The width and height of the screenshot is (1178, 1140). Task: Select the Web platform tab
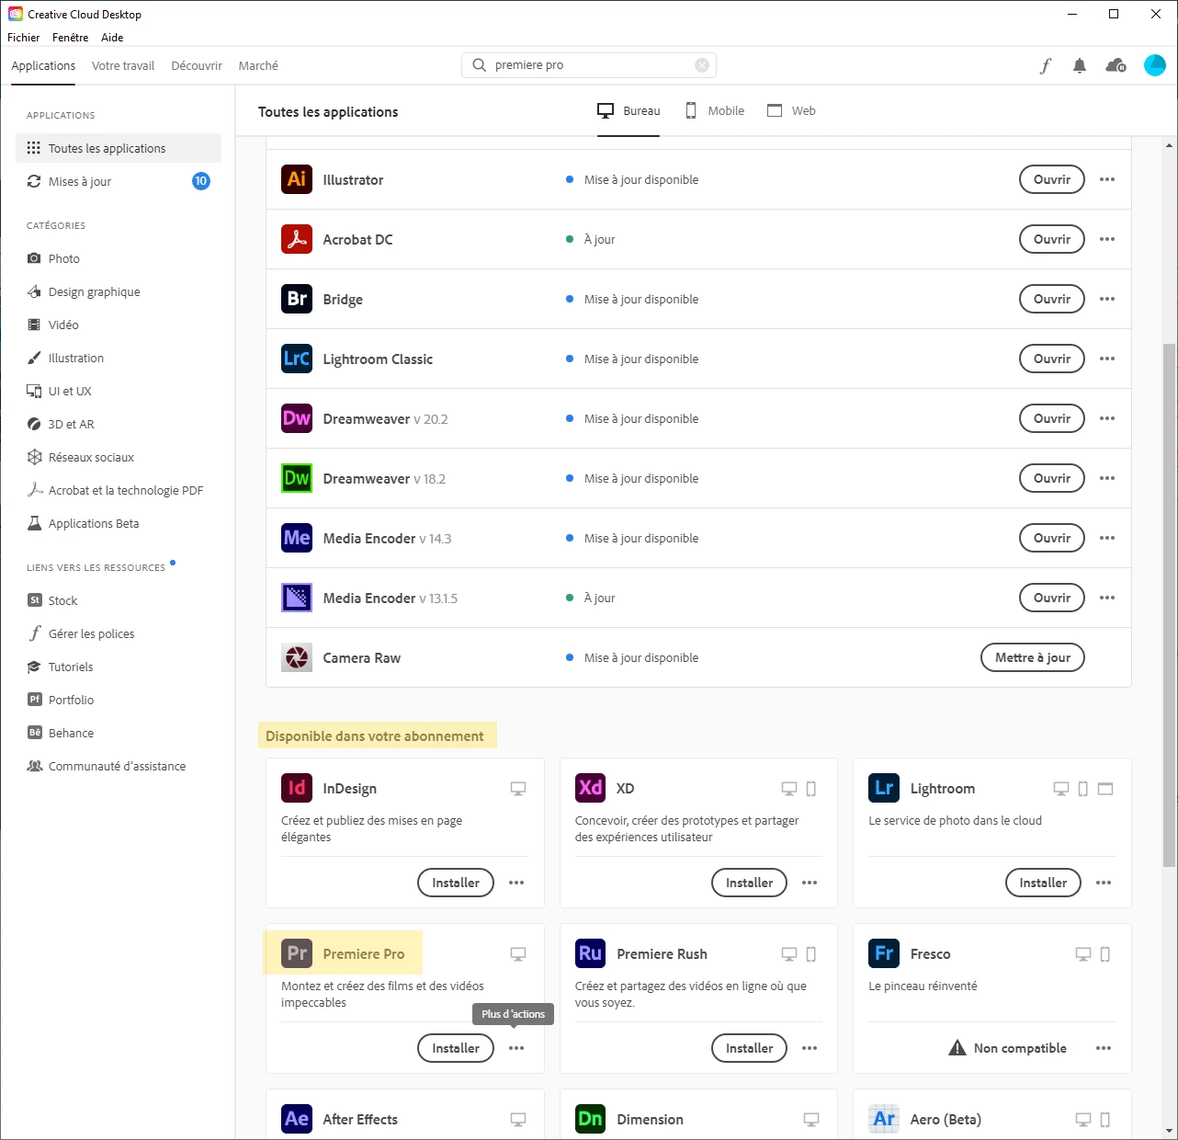click(x=791, y=110)
